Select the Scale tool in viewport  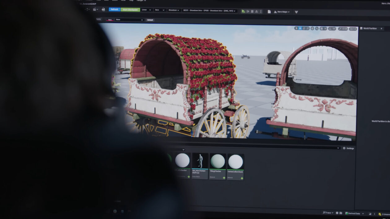coord(308,28)
